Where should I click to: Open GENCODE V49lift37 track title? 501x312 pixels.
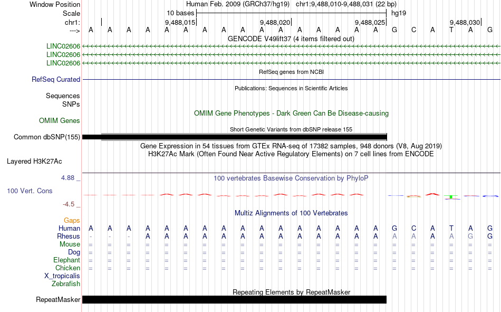click(291, 39)
